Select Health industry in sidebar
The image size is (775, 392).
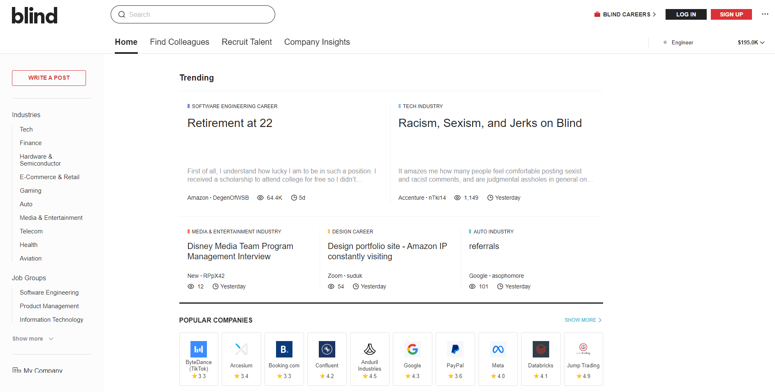click(29, 245)
